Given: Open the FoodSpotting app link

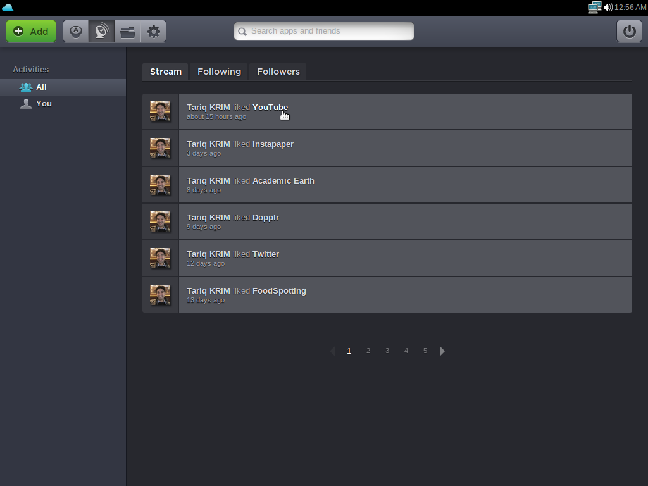Looking at the screenshot, I should [279, 291].
